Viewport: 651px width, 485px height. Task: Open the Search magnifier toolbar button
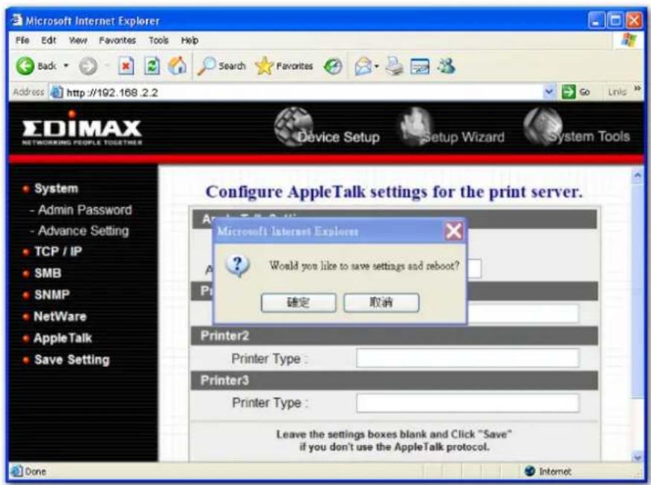tap(221, 66)
